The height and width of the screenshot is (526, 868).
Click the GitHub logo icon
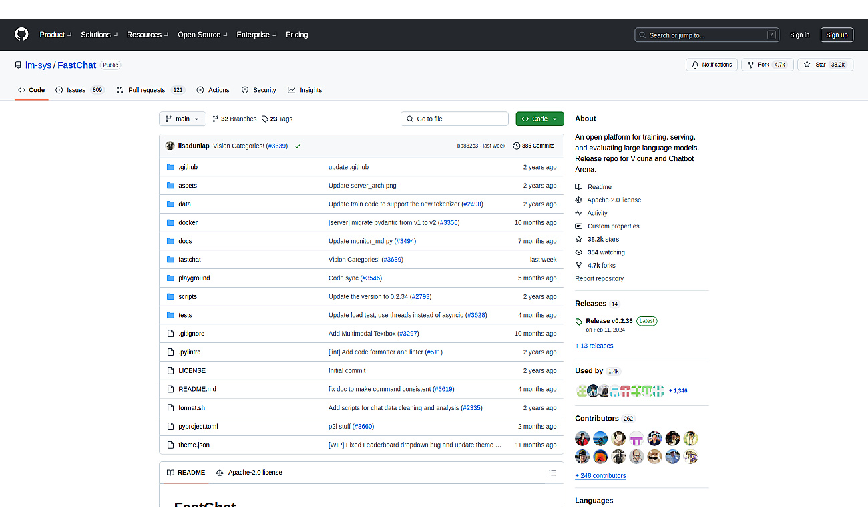22,35
